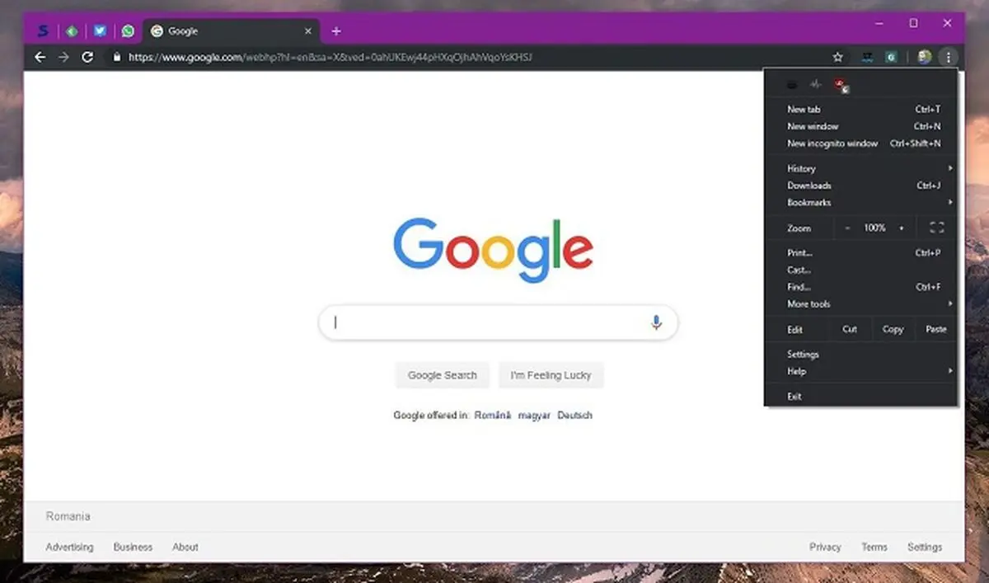Open the Română language link

493,416
